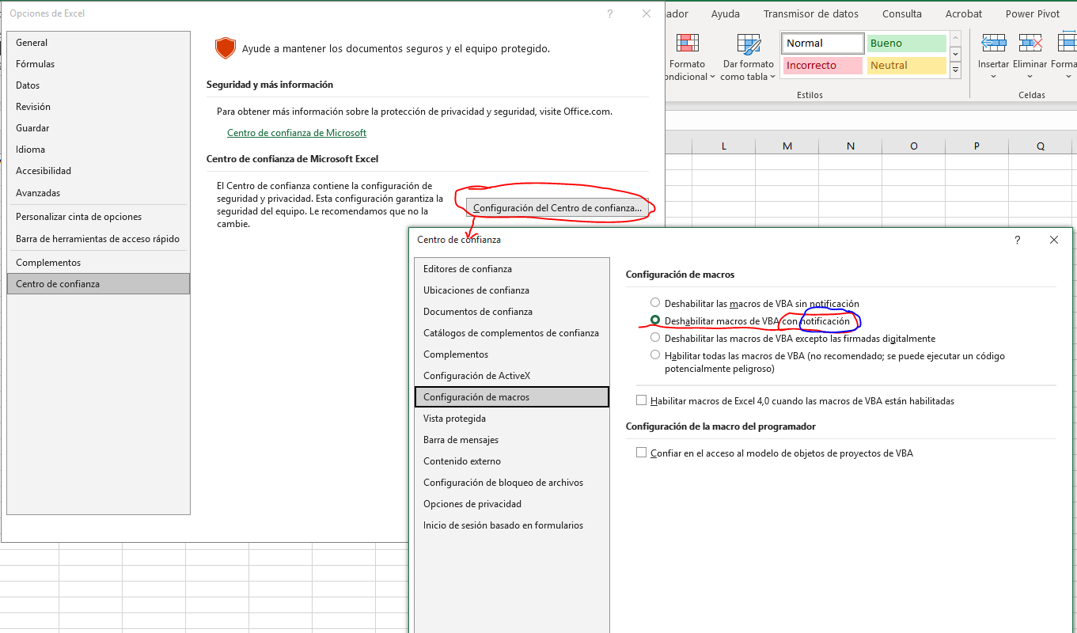The image size is (1077, 633).
Task: Select Idioma in Opciones de Excel
Action: (x=98, y=150)
